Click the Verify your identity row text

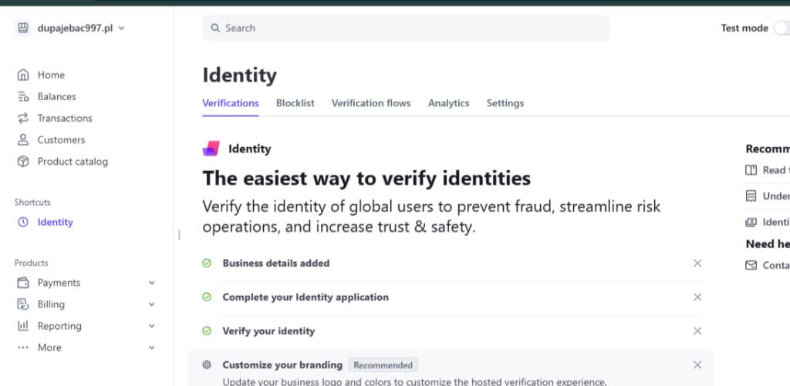268,331
